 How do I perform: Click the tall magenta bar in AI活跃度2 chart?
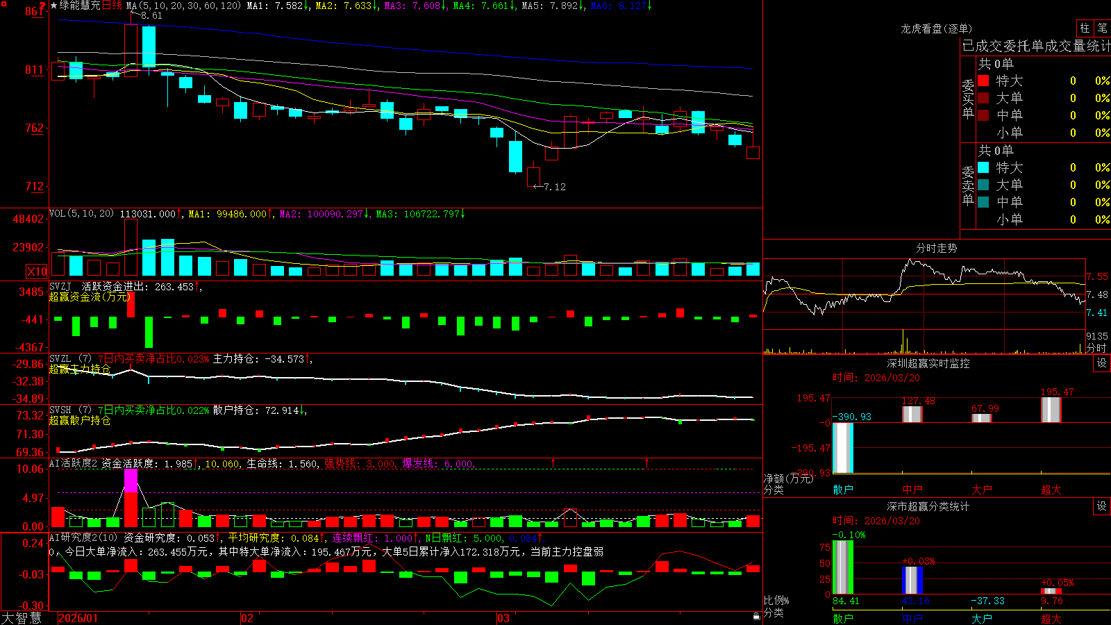[x=131, y=481]
